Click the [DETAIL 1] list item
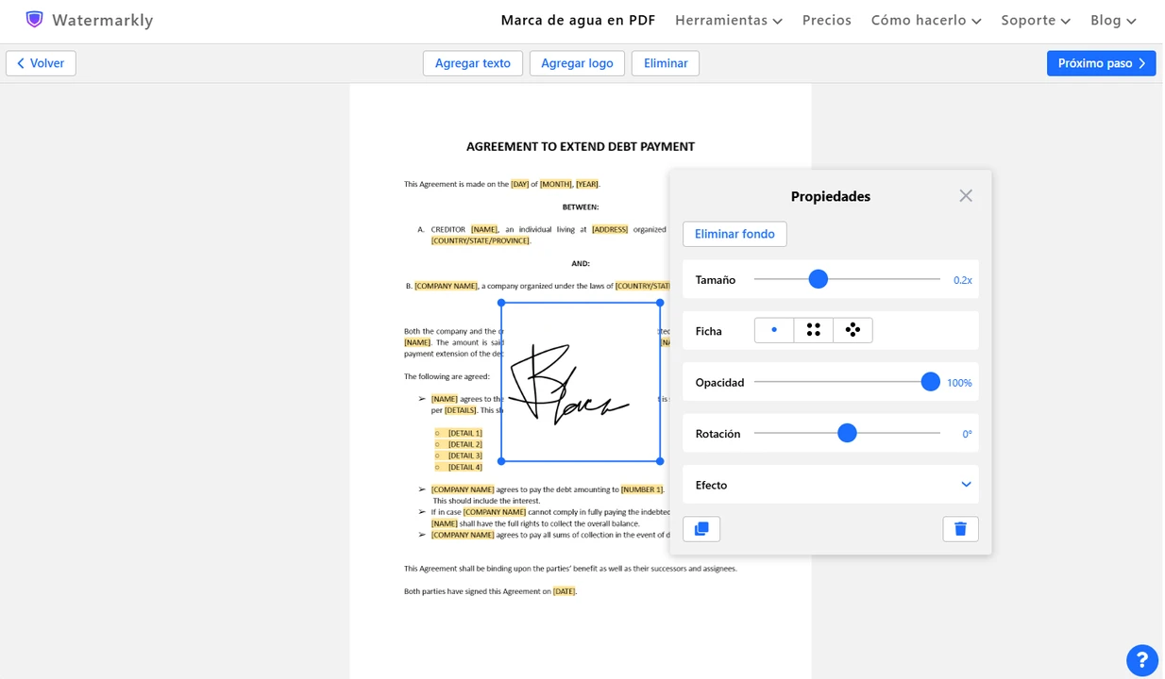This screenshot has height=679, width=1165. [464, 433]
